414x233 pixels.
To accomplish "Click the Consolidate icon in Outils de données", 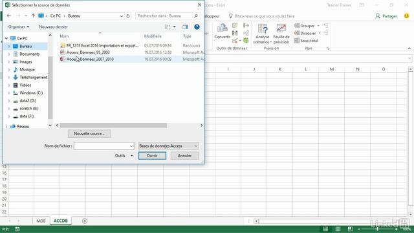I will click(x=246, y=26).
